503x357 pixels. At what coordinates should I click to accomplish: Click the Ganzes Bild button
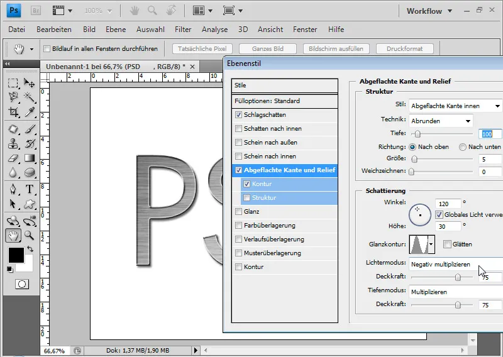268,49
